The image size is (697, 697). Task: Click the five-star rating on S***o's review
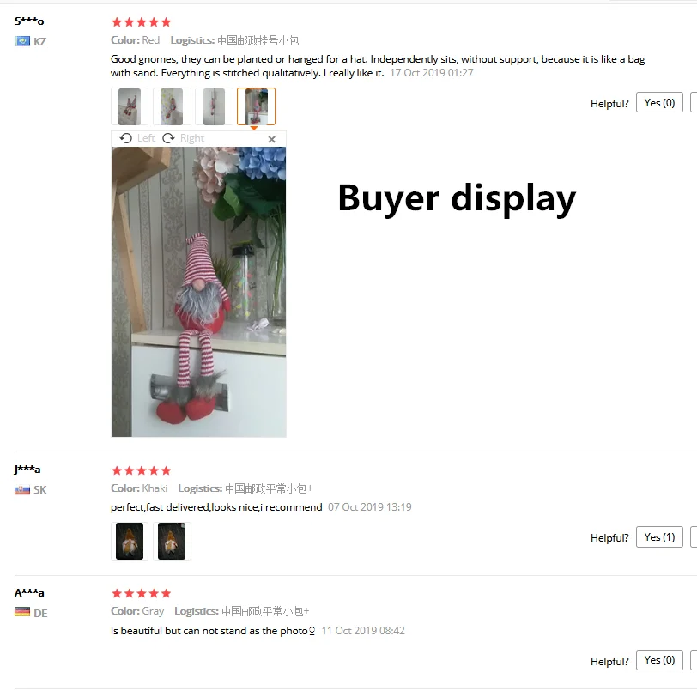142,21
